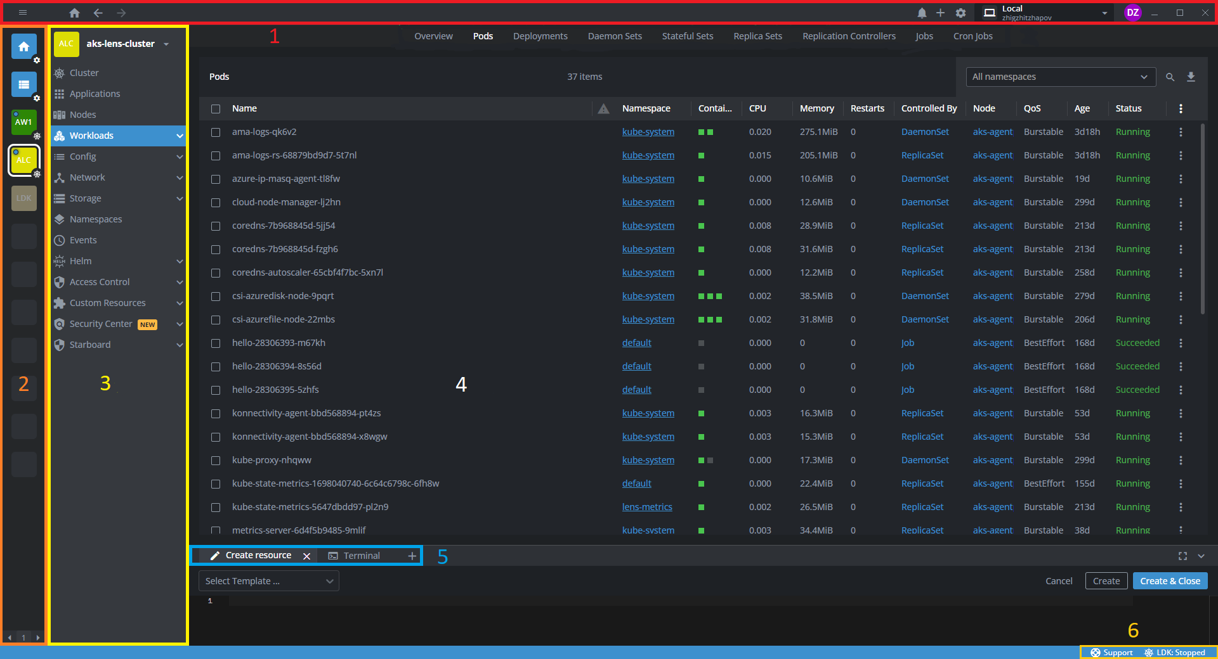This screenshot has width=1218, height=659.
Task: Open the lens-metrics namespace link
Action: click(x=647, y=506)
